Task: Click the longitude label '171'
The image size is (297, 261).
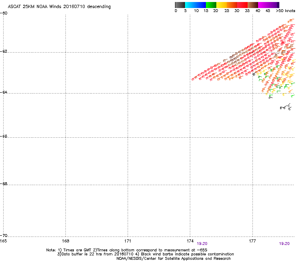Action: pos(128,241)
